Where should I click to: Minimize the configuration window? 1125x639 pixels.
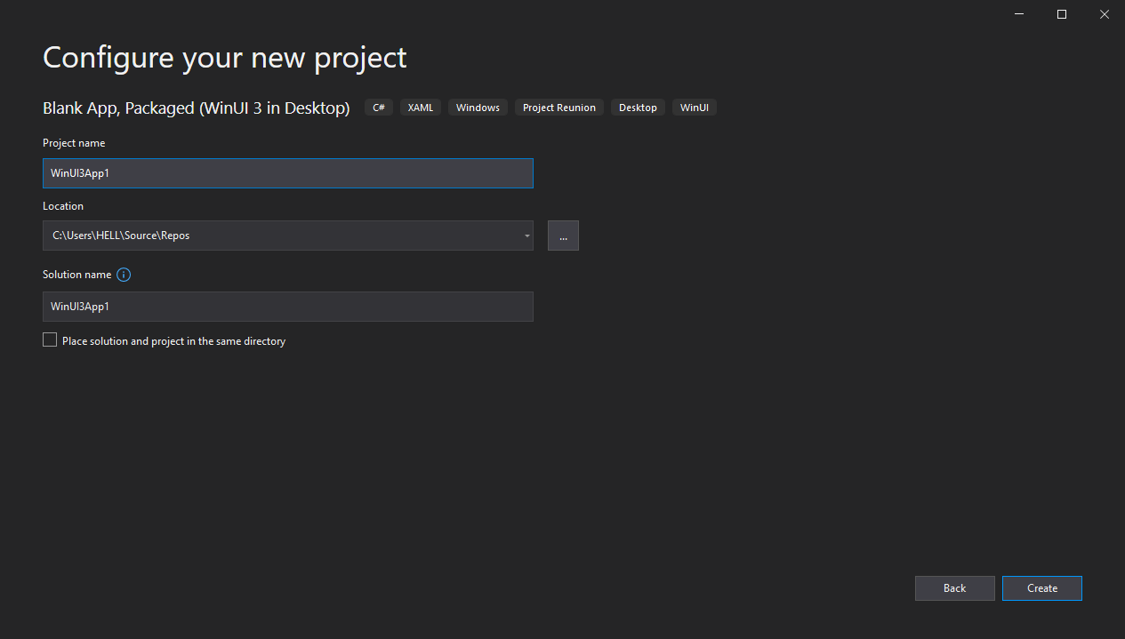point(1018,14)
